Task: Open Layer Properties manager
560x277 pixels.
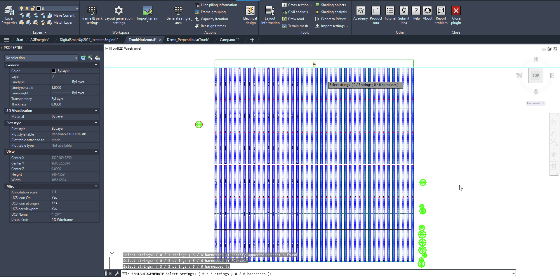Action: point(9,15)
